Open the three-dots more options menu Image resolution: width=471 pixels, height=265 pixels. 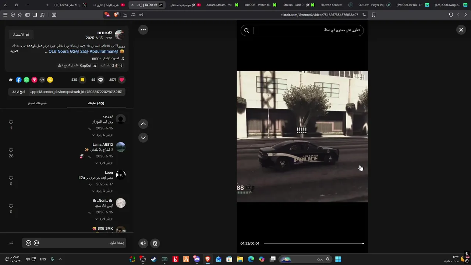click(143, 30)
